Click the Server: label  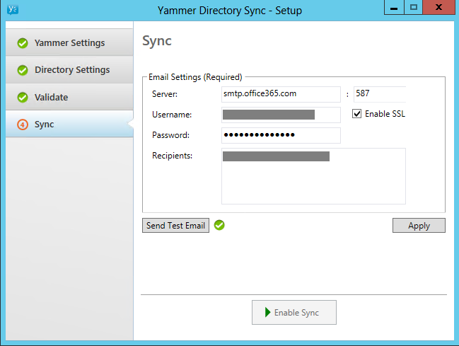point(165,94)
